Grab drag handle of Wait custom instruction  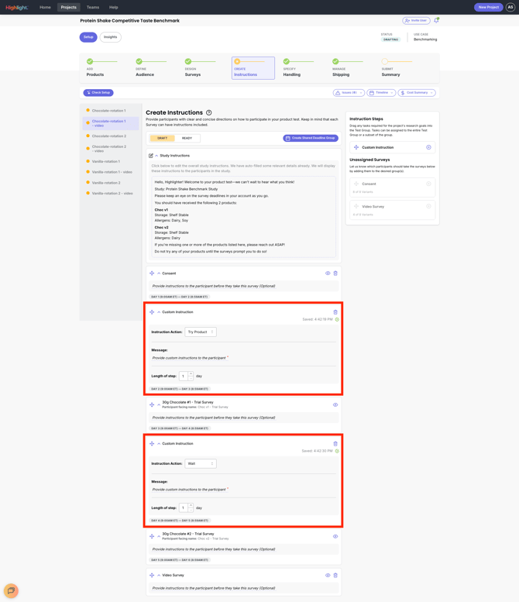(x=152, y=444)
